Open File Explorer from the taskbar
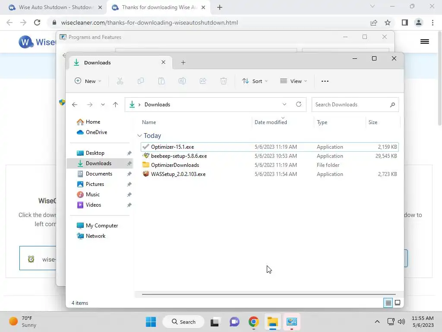This screenshot has height=332, width=442. 273,322
